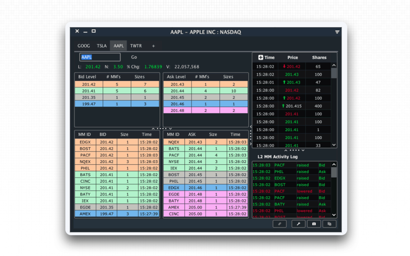Switch to the TSLA tab
410x256 pixels.
click(102, 46)
